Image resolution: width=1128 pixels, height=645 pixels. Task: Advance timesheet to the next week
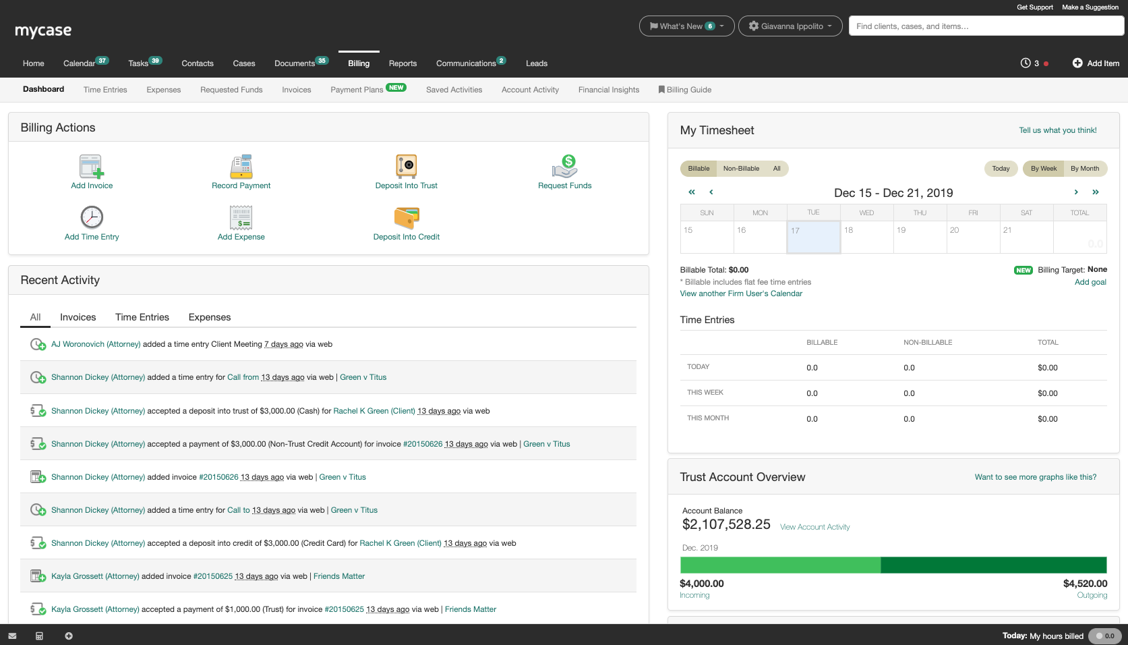click(1076, 192)
